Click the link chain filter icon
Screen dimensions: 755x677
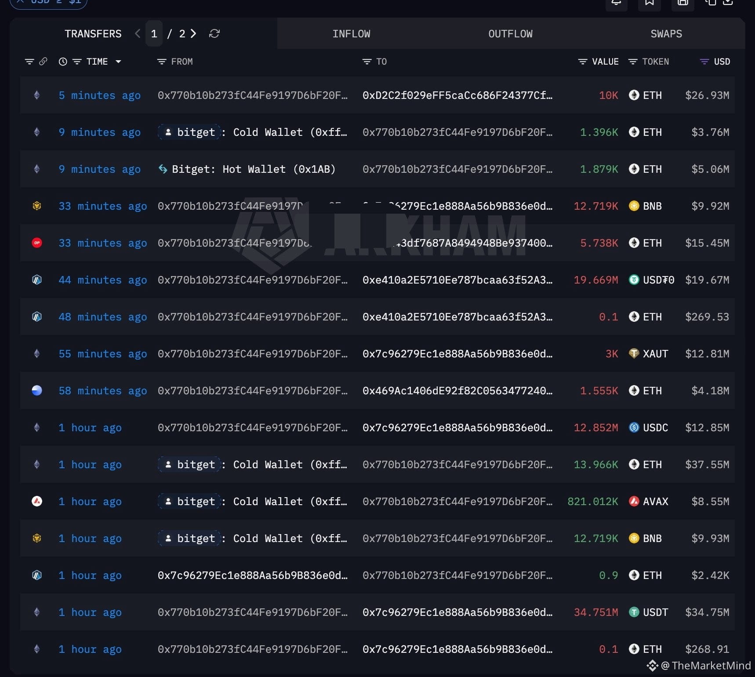[x=43, y=62]
